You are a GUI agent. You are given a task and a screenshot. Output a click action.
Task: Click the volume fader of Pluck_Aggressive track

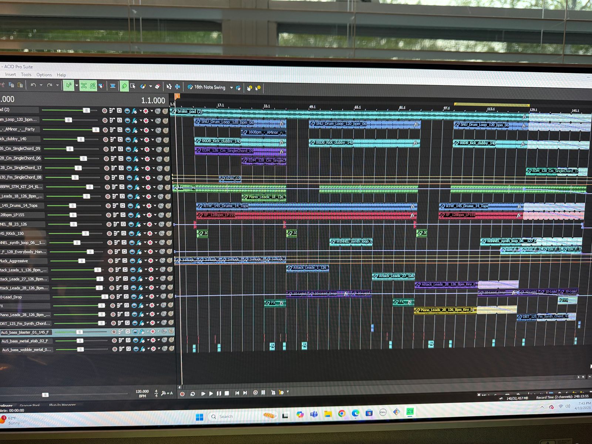[x=81, y=261]
